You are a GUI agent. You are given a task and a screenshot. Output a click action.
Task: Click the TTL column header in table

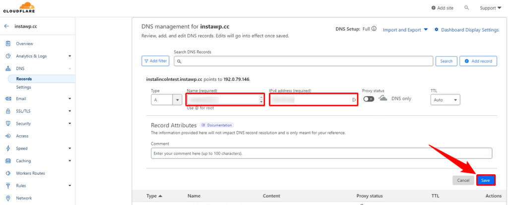pyautogui.click(x=435, y=196)
